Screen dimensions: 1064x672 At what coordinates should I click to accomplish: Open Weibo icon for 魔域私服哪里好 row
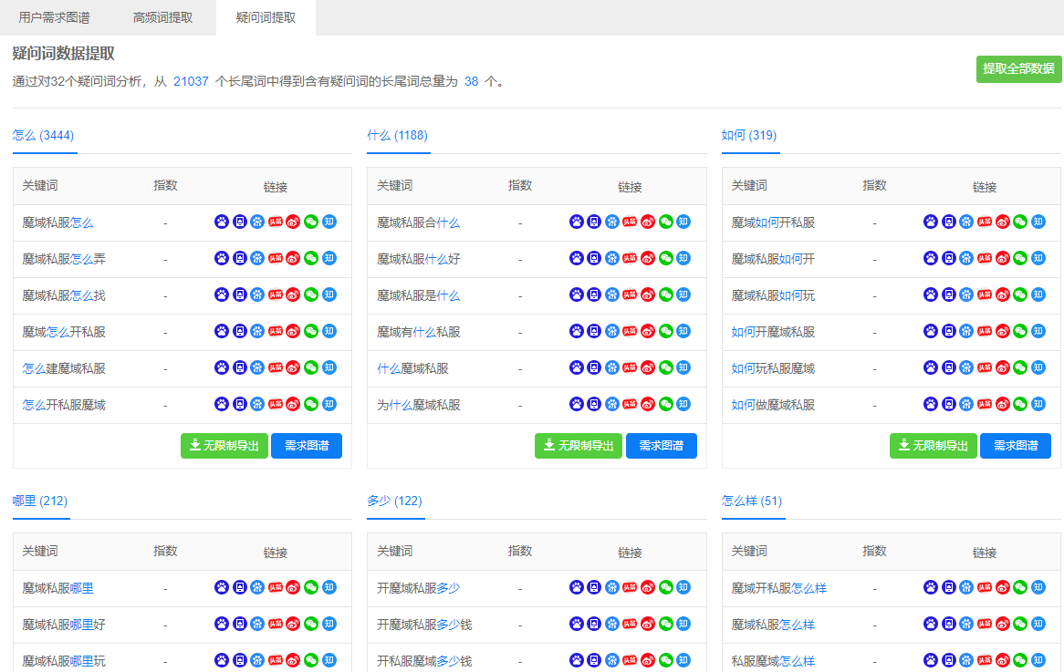(293, 624)
